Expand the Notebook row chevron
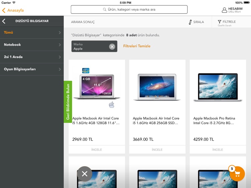 [x=60, y=45]
